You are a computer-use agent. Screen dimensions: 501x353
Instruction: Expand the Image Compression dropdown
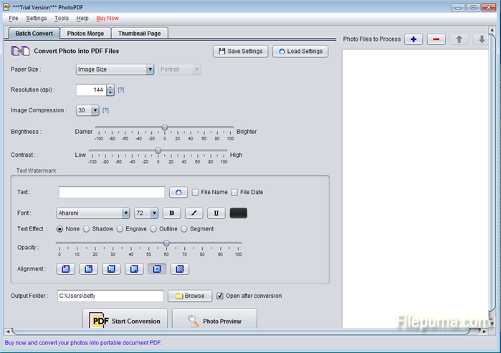pos(95,110)
